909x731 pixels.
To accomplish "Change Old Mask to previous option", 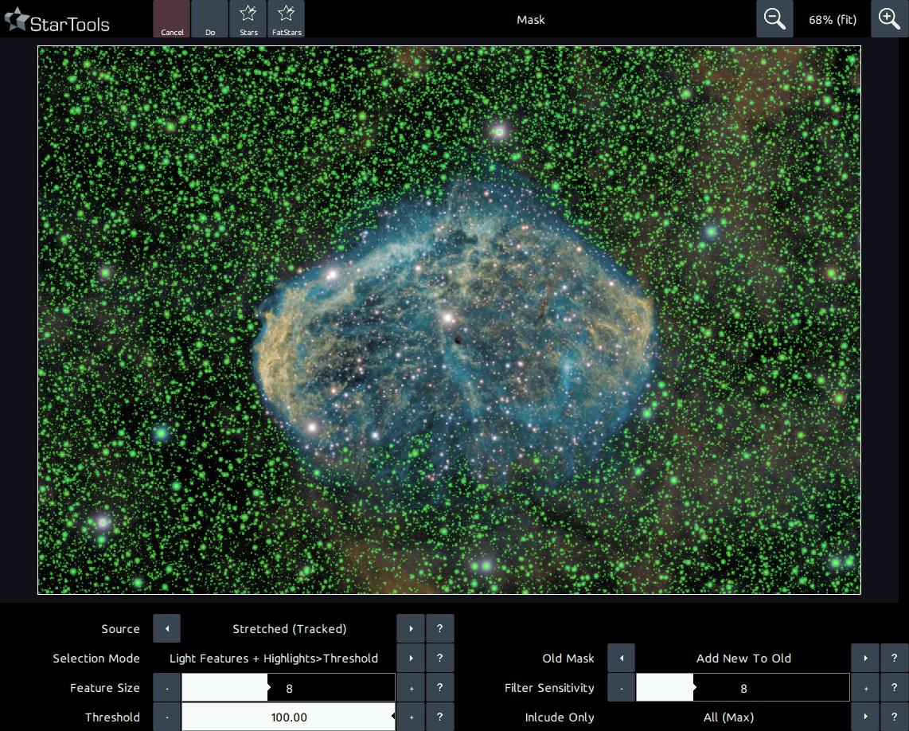I will click(622, 658).
